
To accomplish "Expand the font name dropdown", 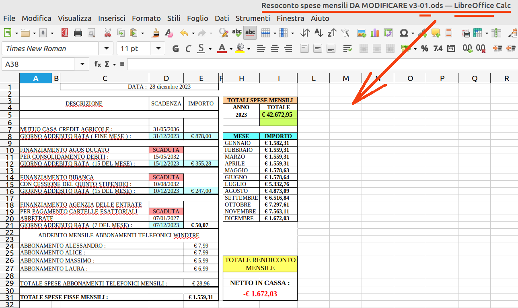I will pyautogui.click(x=107, y=49).
